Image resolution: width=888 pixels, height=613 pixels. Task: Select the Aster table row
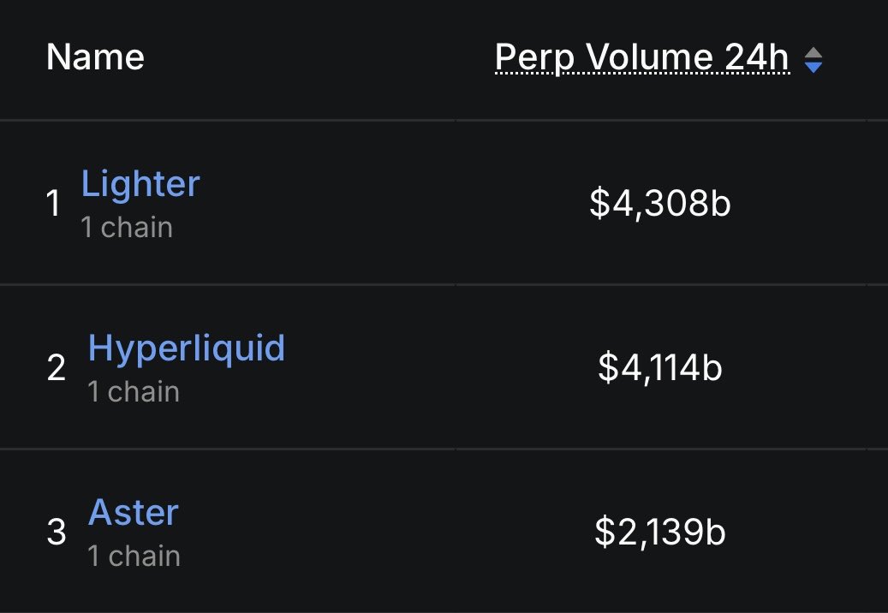[385, 533]
